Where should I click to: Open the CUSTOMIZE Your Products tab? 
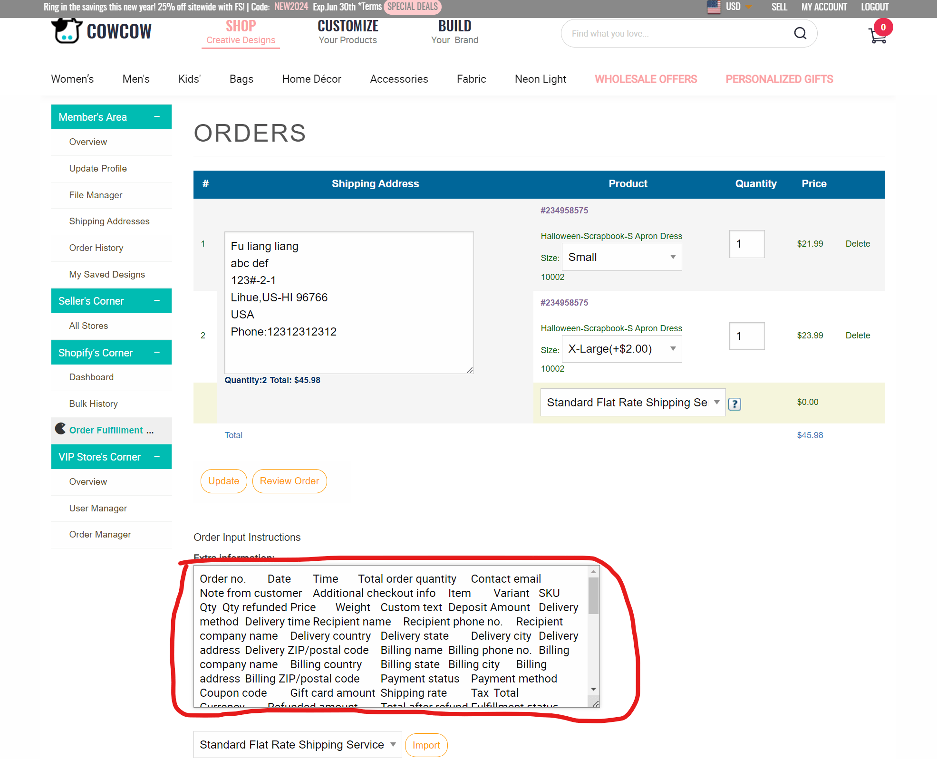pos(348,32)
